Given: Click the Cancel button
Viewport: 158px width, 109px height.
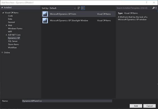Looking at the screenshot, I should [150, 106].
